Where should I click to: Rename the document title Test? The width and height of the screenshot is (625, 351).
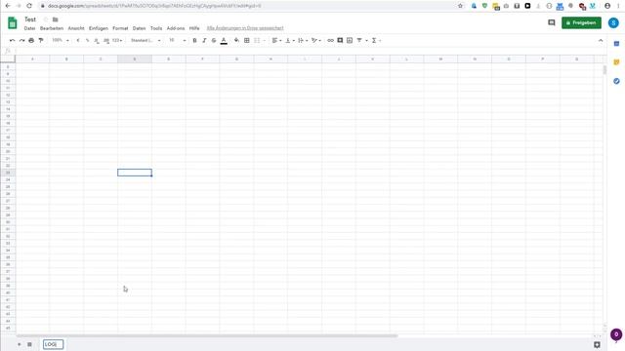pos(30,19)
